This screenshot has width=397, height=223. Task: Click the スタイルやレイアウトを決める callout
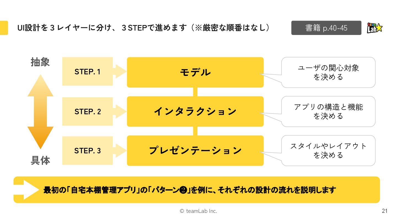click(328, 150)
